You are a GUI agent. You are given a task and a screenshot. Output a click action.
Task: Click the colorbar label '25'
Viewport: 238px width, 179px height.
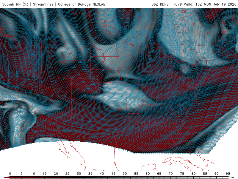(68, 174)
